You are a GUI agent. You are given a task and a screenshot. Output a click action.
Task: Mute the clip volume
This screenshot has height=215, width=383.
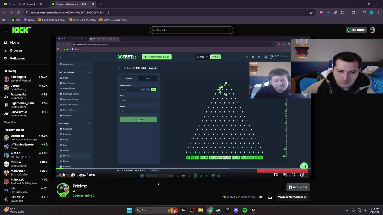(73, 175)
